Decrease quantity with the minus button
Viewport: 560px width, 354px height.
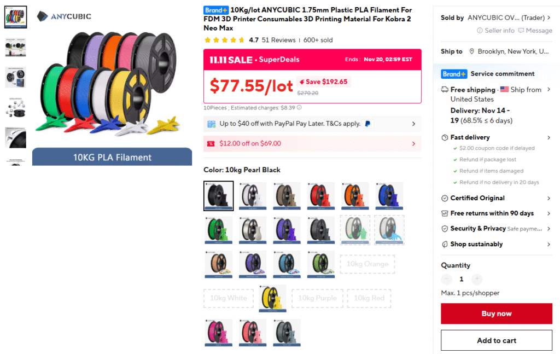point(446,279)
